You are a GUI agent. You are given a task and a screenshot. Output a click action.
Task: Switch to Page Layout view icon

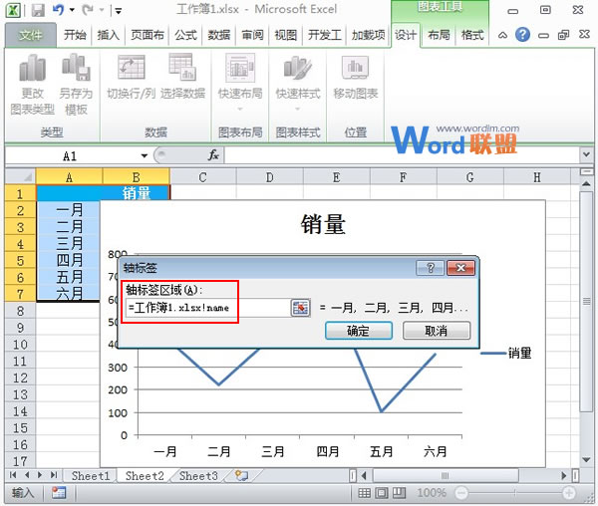click(382, 493)
